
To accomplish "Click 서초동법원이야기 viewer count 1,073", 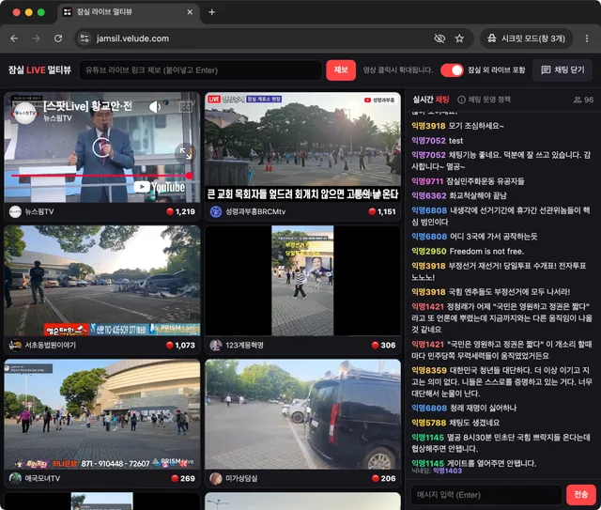I will pos(181,345).
